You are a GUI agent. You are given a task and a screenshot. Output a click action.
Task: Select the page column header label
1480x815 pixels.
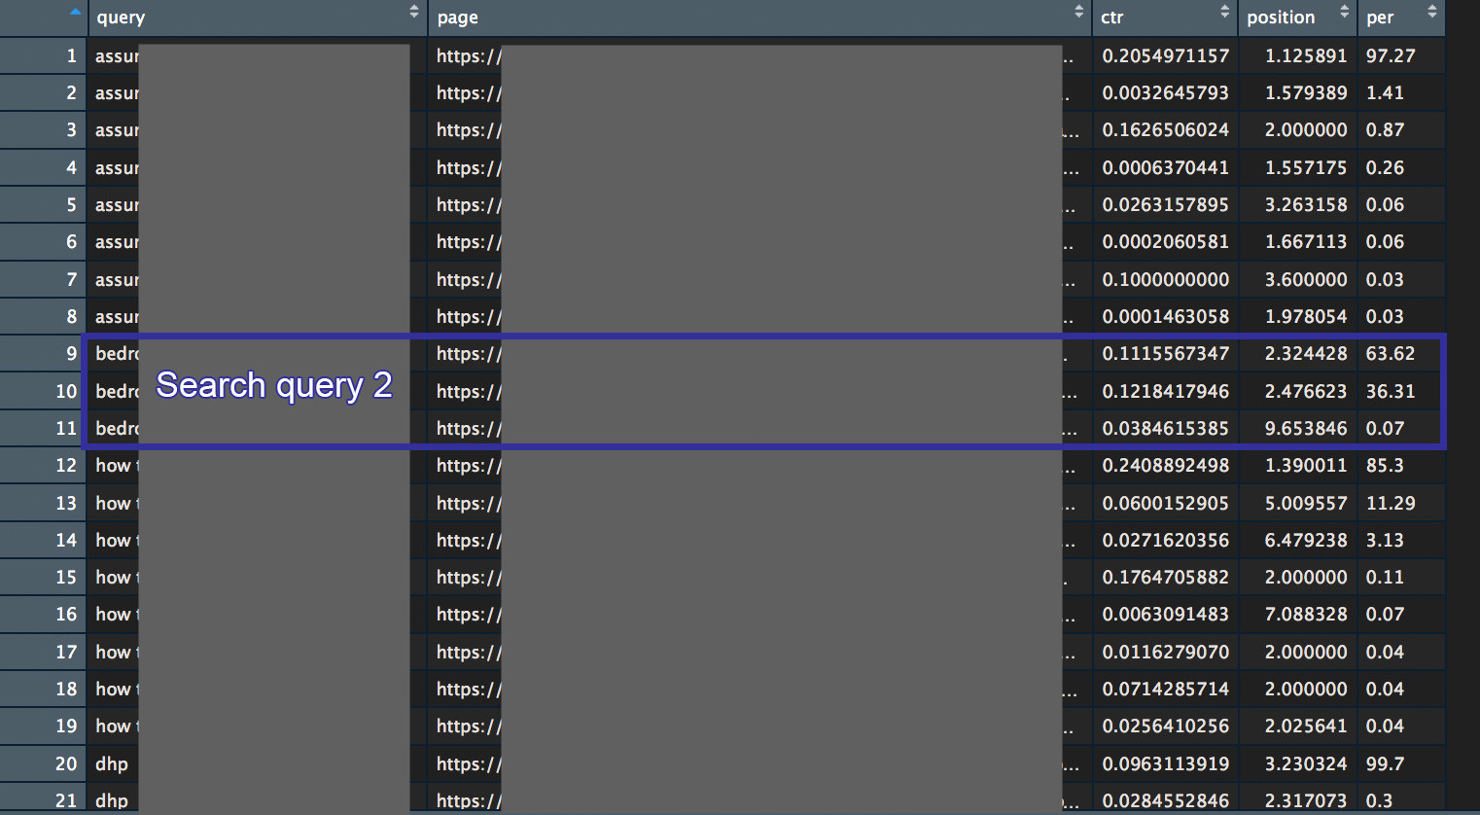click(x=457, y=18)
